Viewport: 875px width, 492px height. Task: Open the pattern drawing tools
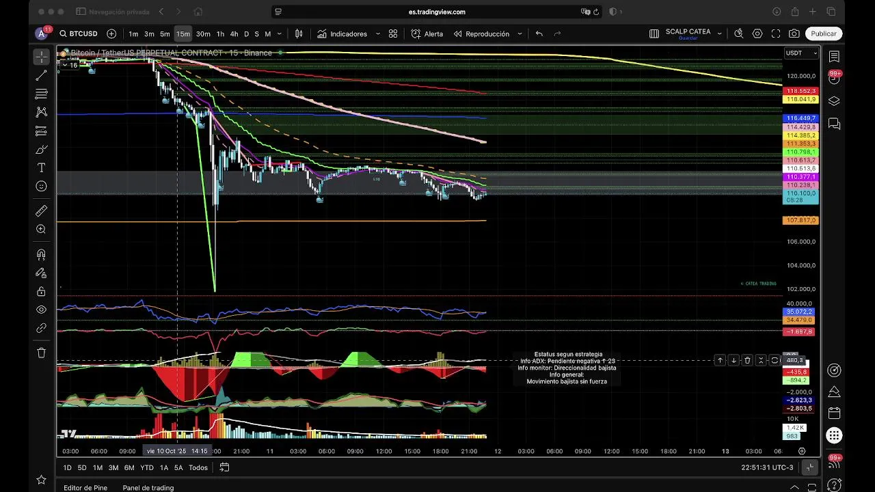pos(41,112)
